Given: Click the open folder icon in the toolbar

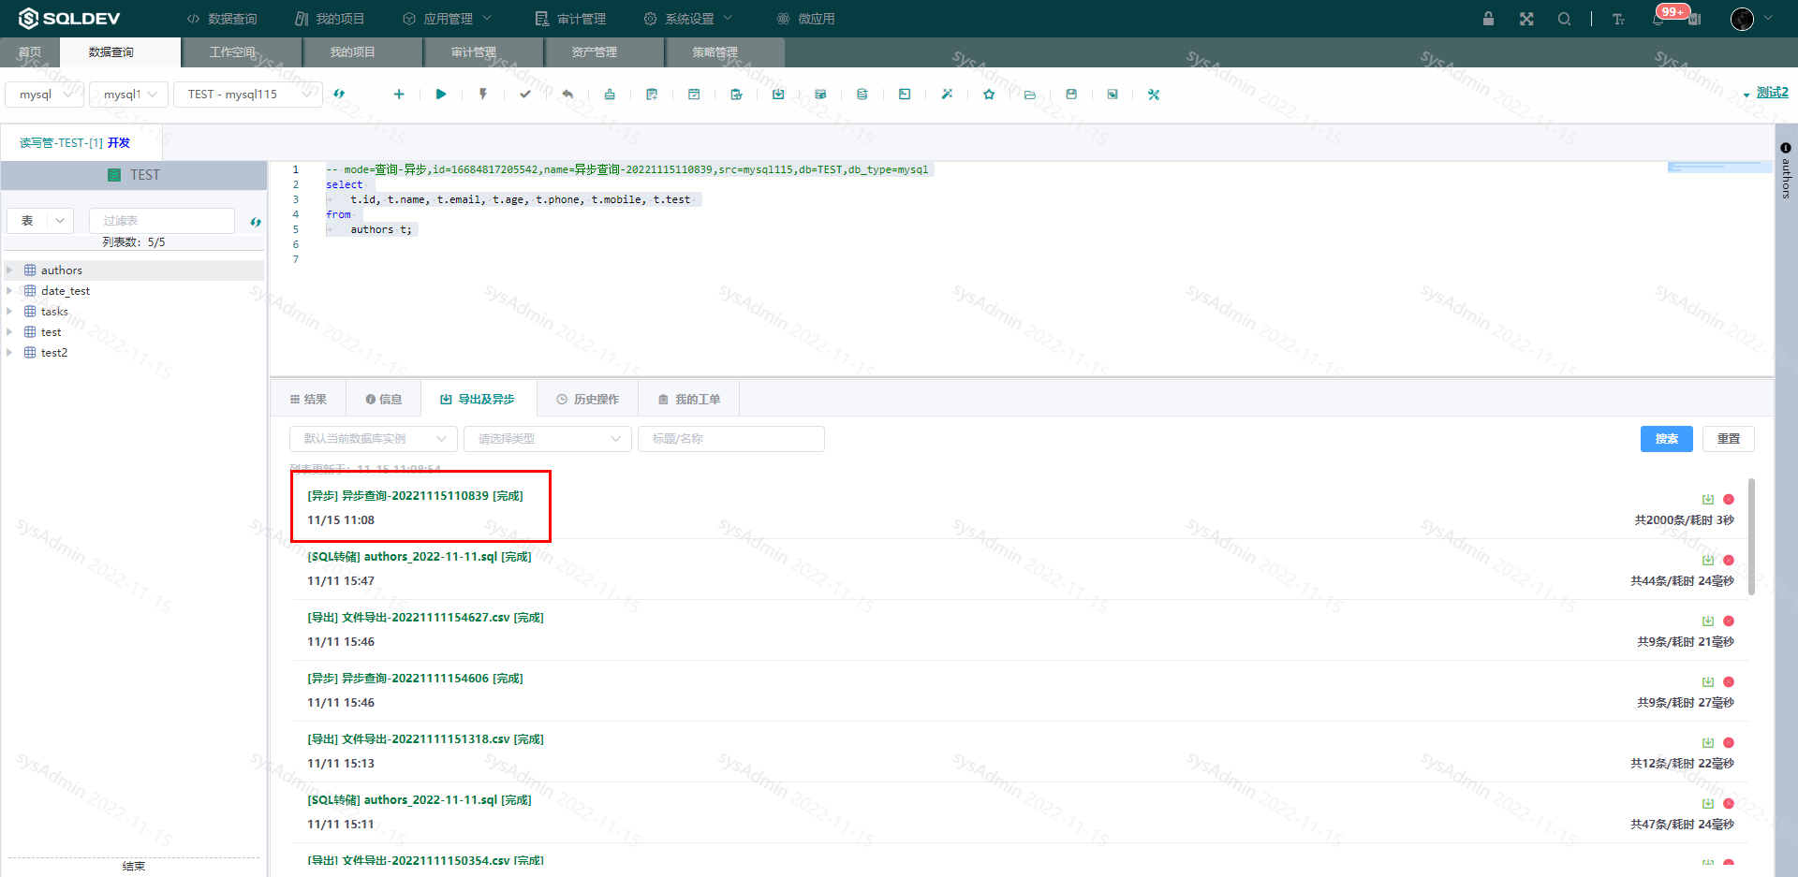Looking at the screenshot, I should coord(1030,95).
